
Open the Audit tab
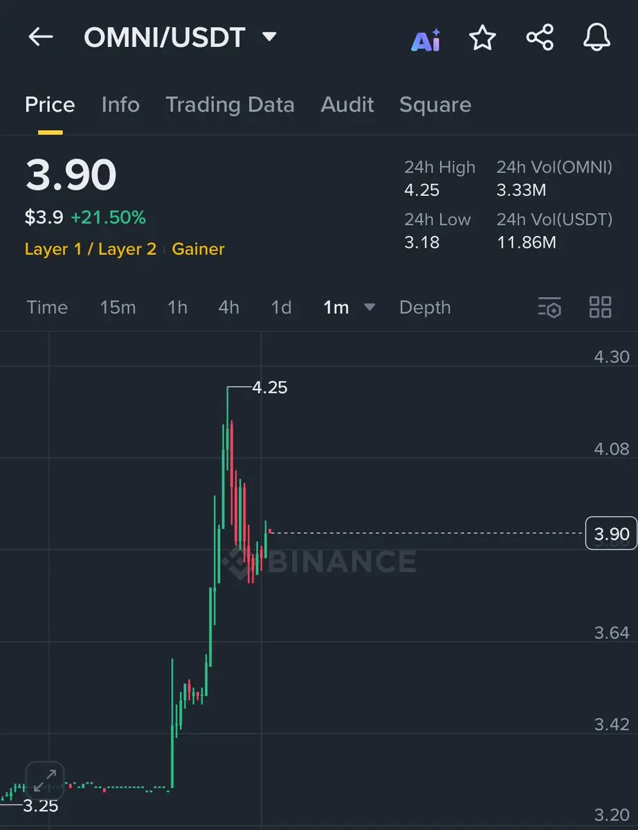click(x=347, y=105)
